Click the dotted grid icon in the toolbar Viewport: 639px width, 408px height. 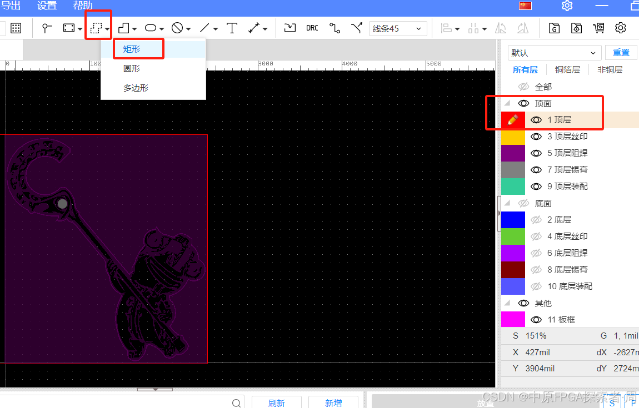click(16, 28)
